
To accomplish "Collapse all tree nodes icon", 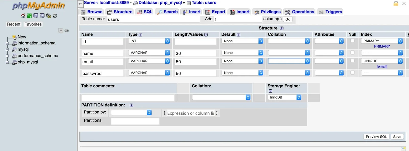I will (61, 31).
